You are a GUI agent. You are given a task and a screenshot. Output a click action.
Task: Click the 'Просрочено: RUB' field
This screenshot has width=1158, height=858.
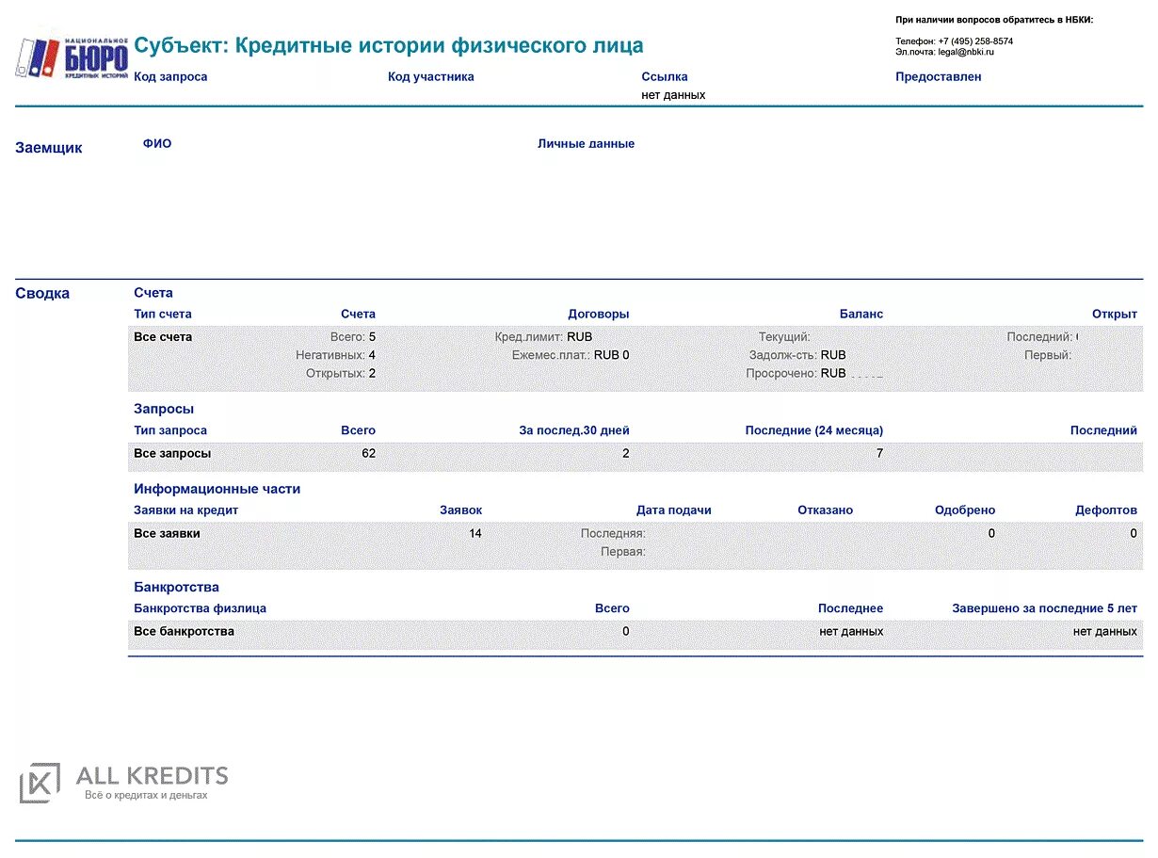796,374
